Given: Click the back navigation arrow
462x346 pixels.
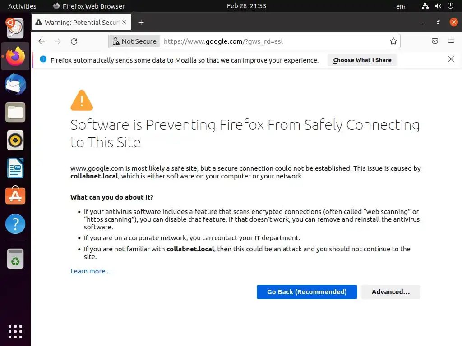Looking at the screenshot, I should point(42,41).
